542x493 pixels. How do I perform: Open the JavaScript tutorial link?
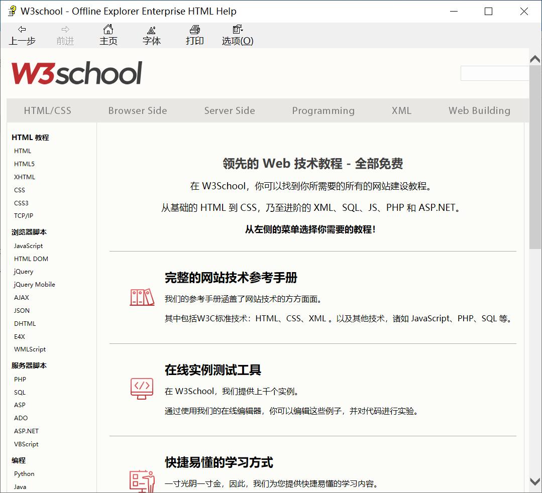(x=28, y=245)
